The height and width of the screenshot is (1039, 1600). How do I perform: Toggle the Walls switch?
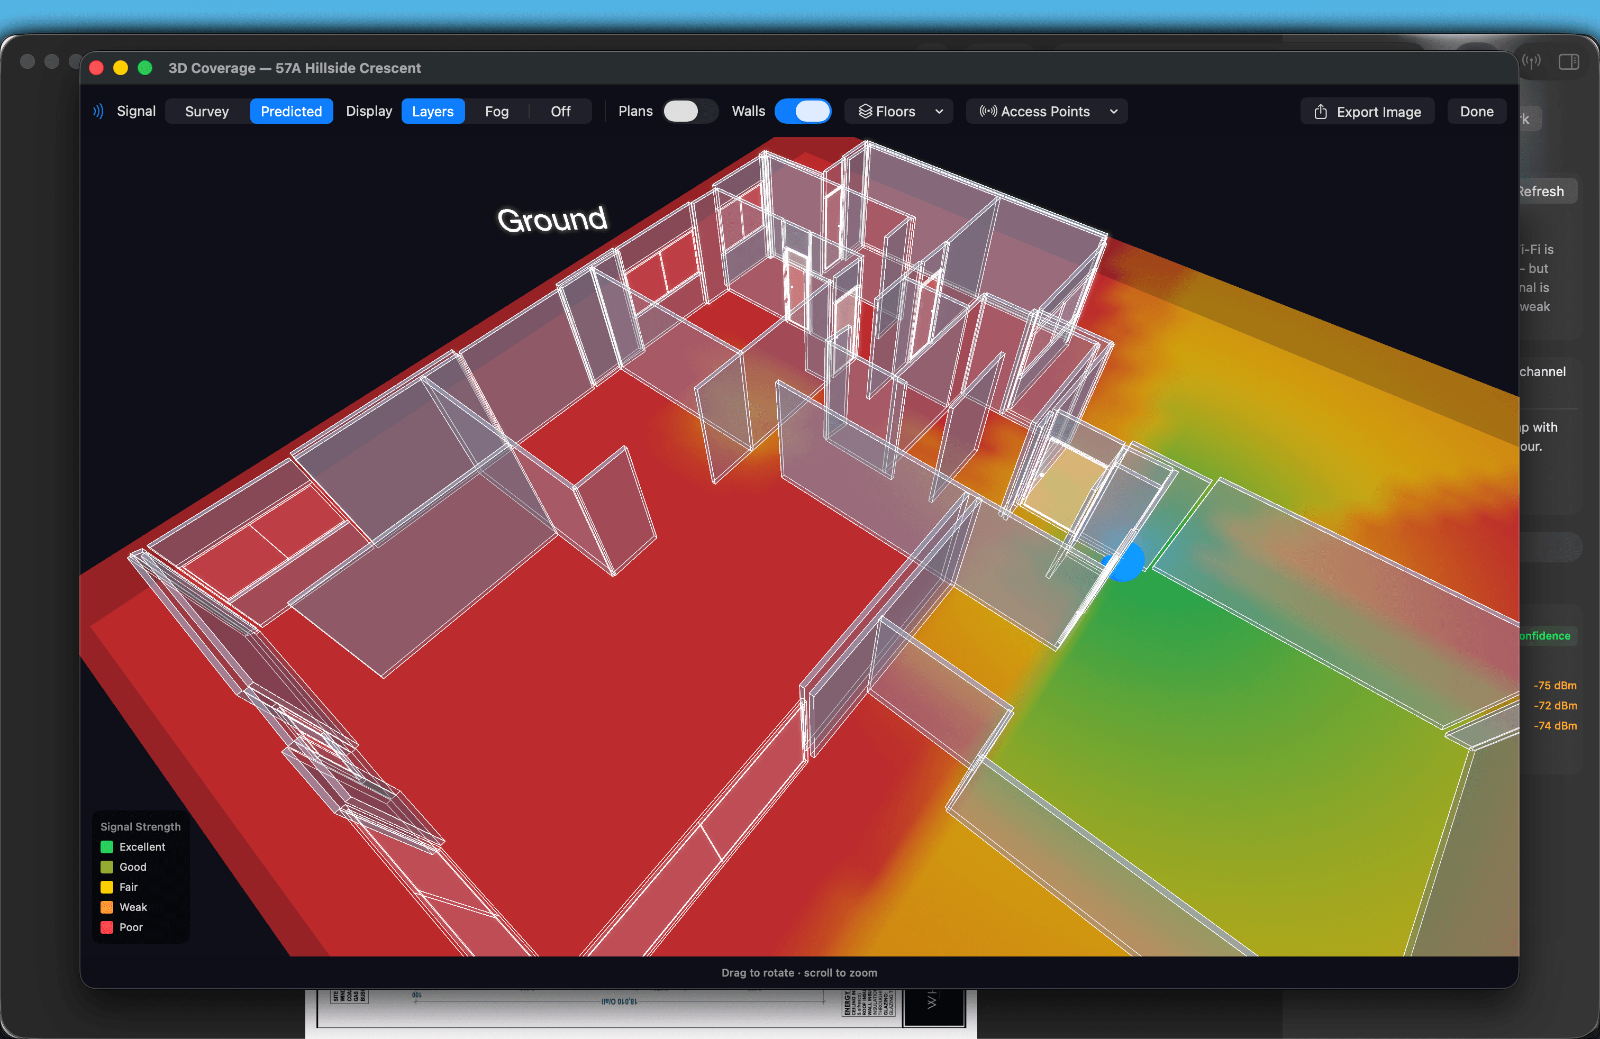click(803, 111)
